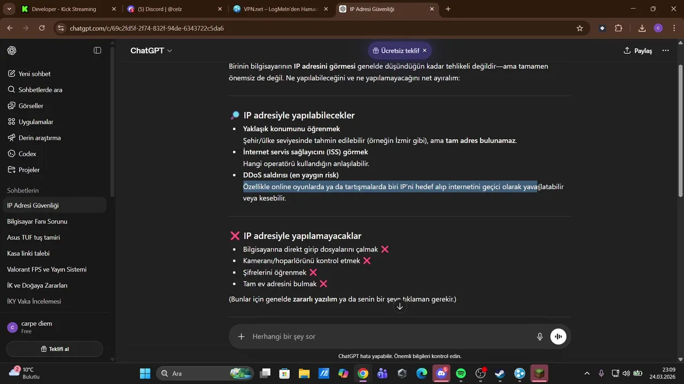
Task: Open Discord from the taskbar
Action: coord(441,373)
